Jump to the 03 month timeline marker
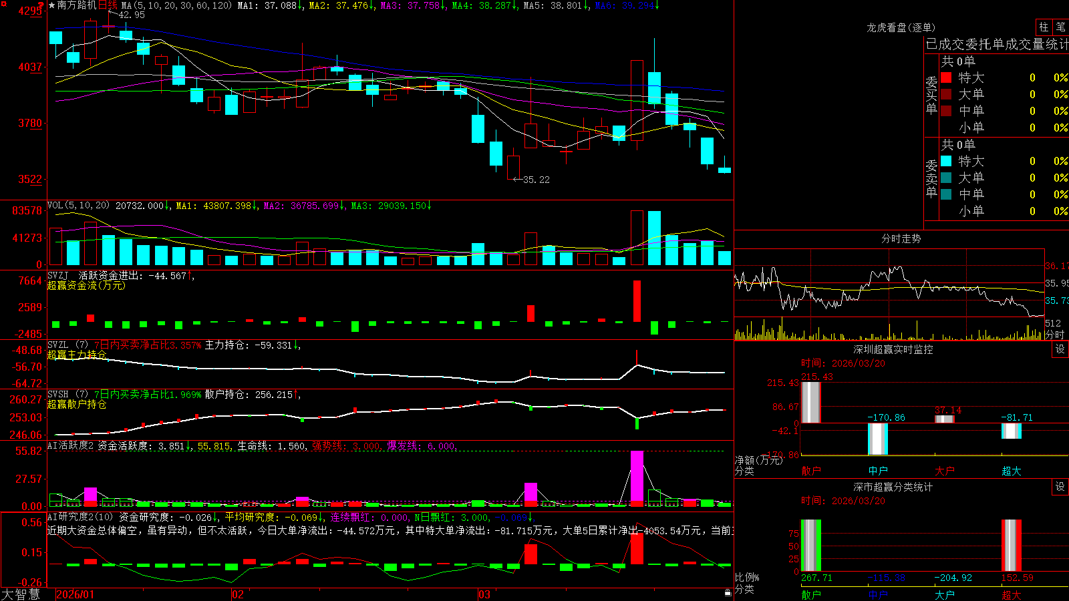Screen dimensions: 1069x601 [484, 594]
